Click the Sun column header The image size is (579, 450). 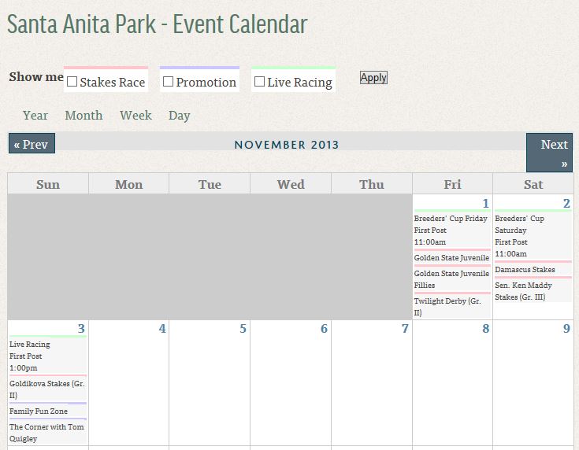coord(48,184)
